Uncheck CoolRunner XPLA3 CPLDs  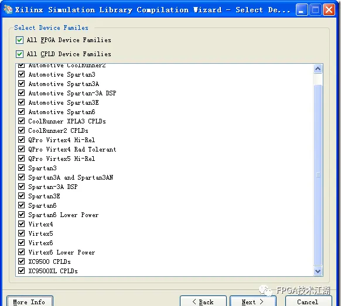[21, 121]
